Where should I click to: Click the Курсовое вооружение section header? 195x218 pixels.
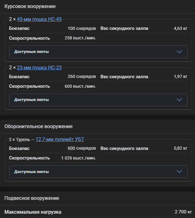point(30,6)
